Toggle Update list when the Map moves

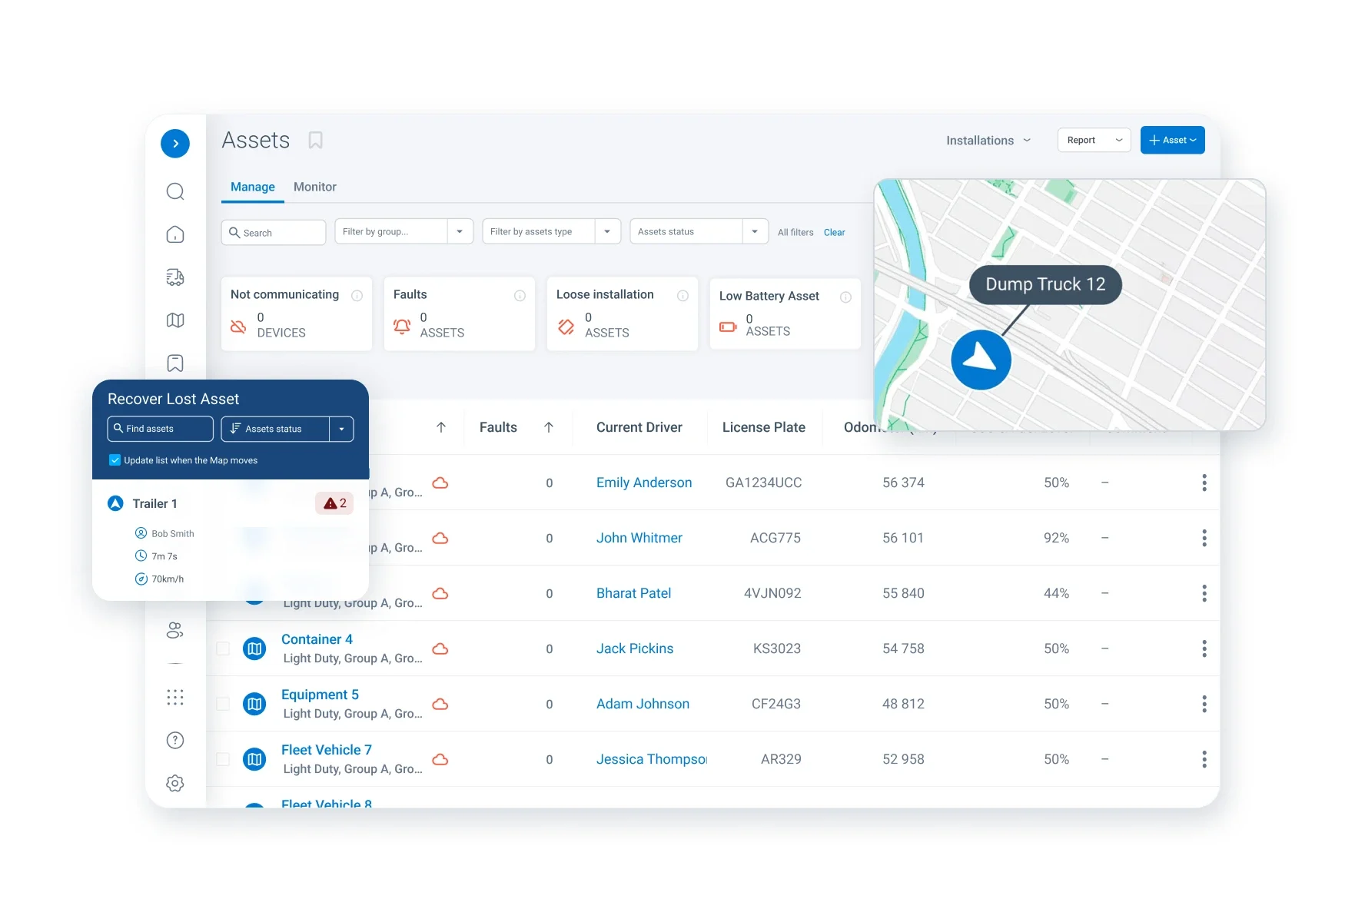coord(115,460)
